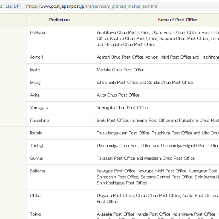The height and width of the screenshot is (219, 219).
Task: Click Asahikawa Chuo Post Office text
Action: pos(123,32)
